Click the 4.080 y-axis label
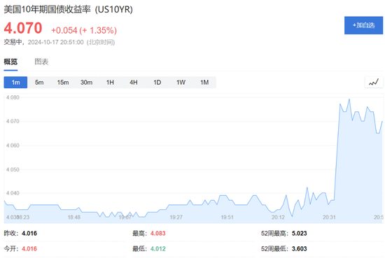Image resolution: width=385 pixels, height=261 pixels. point(13,97)
